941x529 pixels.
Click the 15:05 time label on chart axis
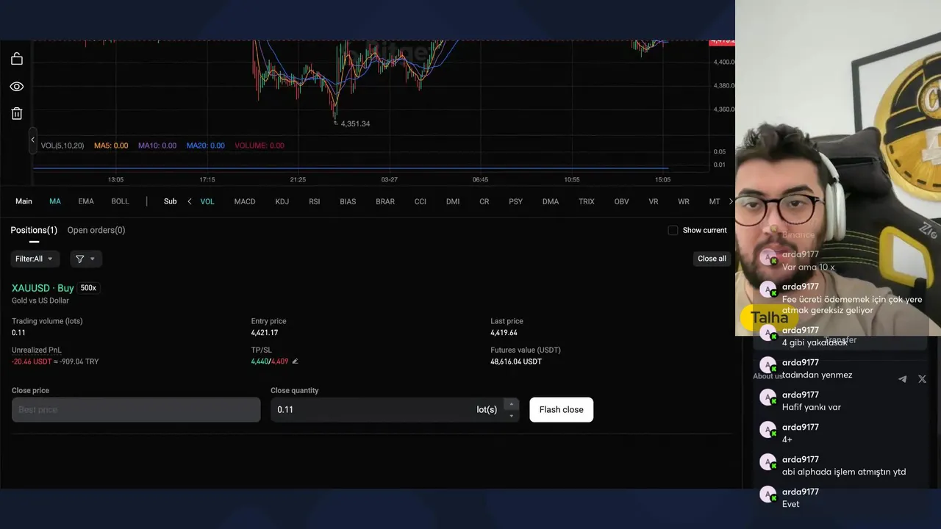pos(662,179)
